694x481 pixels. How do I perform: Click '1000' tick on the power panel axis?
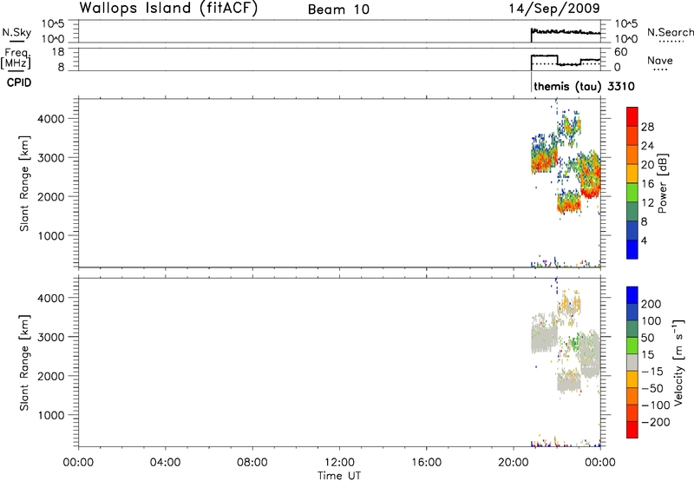point(51,235)
